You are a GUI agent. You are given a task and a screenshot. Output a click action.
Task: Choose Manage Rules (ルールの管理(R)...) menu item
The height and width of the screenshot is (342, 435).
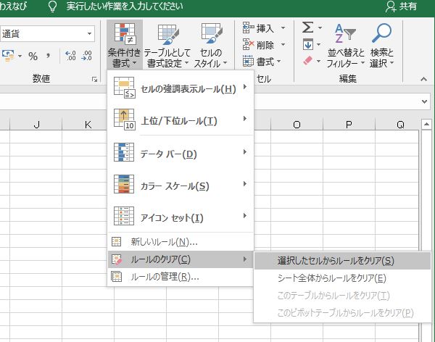(181, 277)
